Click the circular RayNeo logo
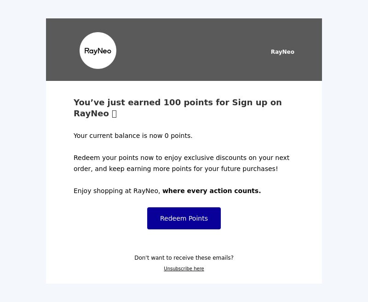Viewport: 368px width, 302px height. (98, 51)
